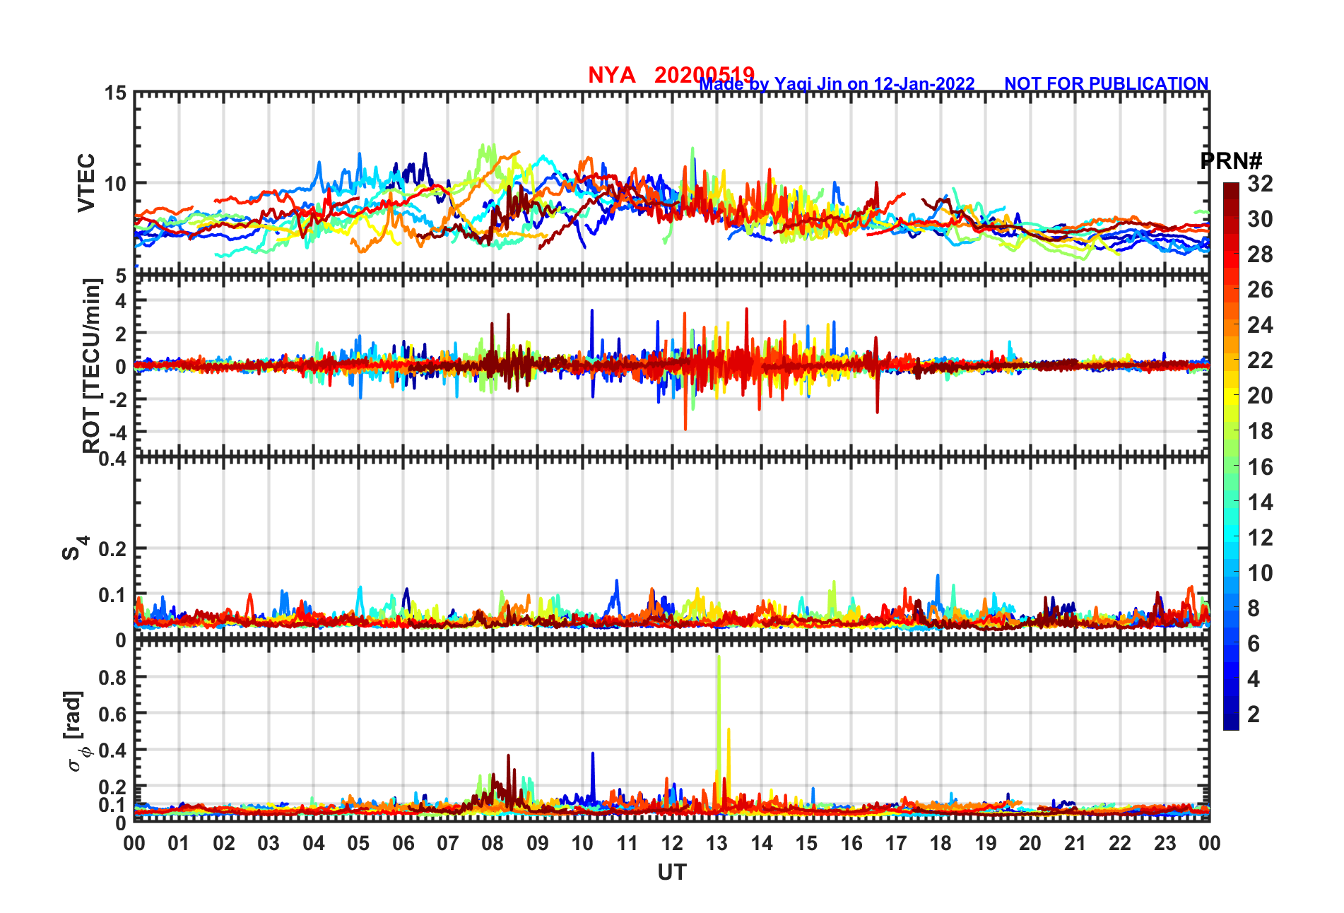Click the colorbar tick label 18

1260,431
